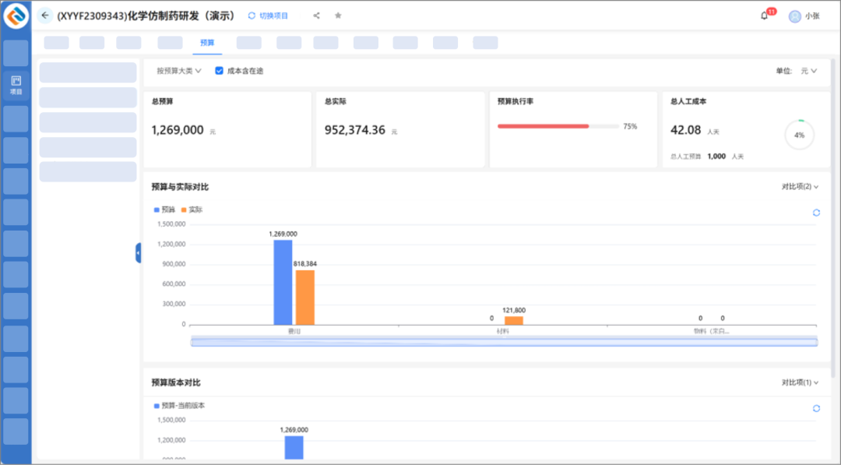Toggle the 预算 legend in comparison chart
The width and height of the screenshot is (841, 465).
164,210
